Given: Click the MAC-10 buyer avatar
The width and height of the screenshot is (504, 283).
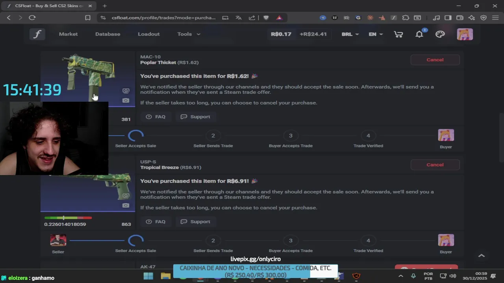Looking at the screenshot, I should [x=446, y=135].
